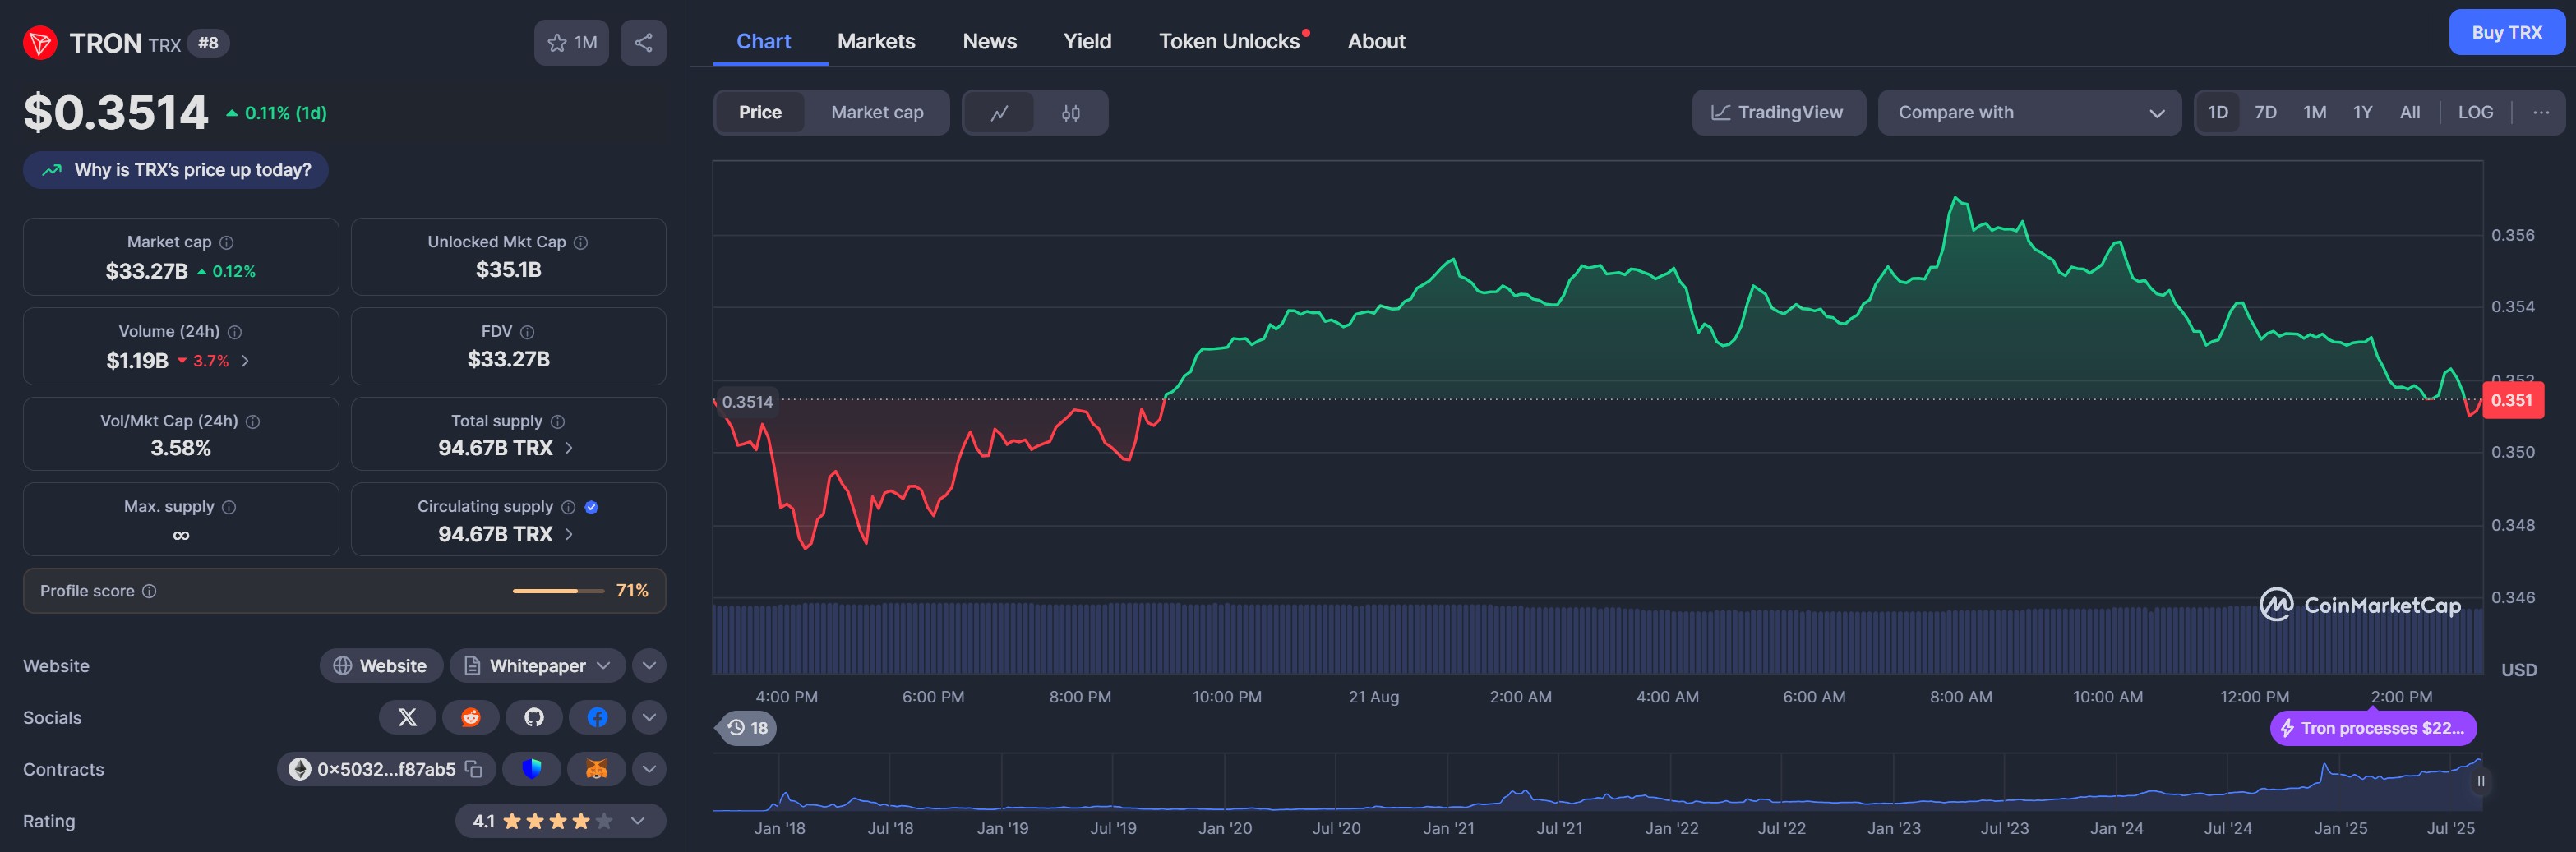Copy the contract address 0x5032...f87ab5
The width and height of the screenshot is (2576, 852).
474,769
